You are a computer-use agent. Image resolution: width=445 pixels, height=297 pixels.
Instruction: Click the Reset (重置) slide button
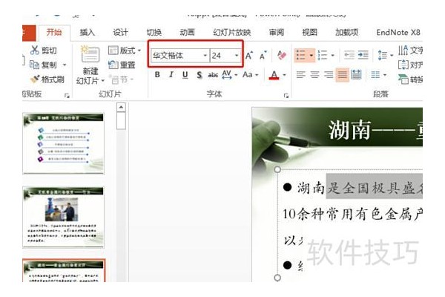122,65
